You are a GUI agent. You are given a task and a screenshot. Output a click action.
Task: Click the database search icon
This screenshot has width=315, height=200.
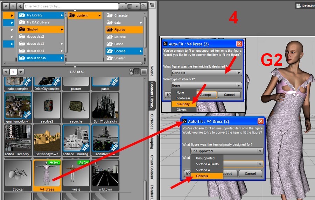tap(130, 6)
